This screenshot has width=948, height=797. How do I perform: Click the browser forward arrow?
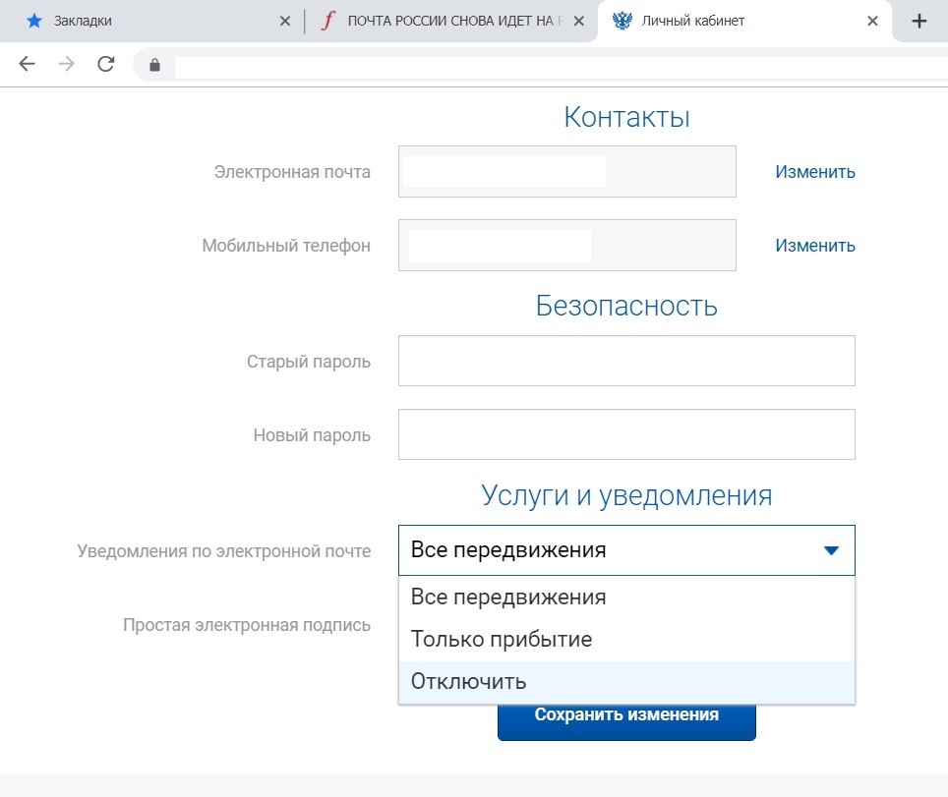[66, 65]
